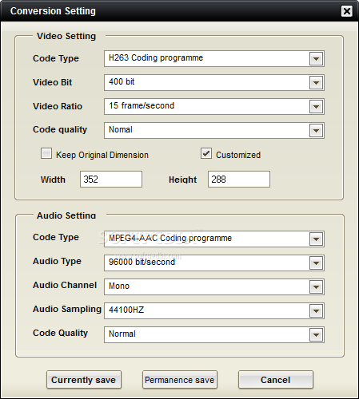359x399 pixels.
Task: Expand the Video Bit dropdown arrow
Action: 316,82
